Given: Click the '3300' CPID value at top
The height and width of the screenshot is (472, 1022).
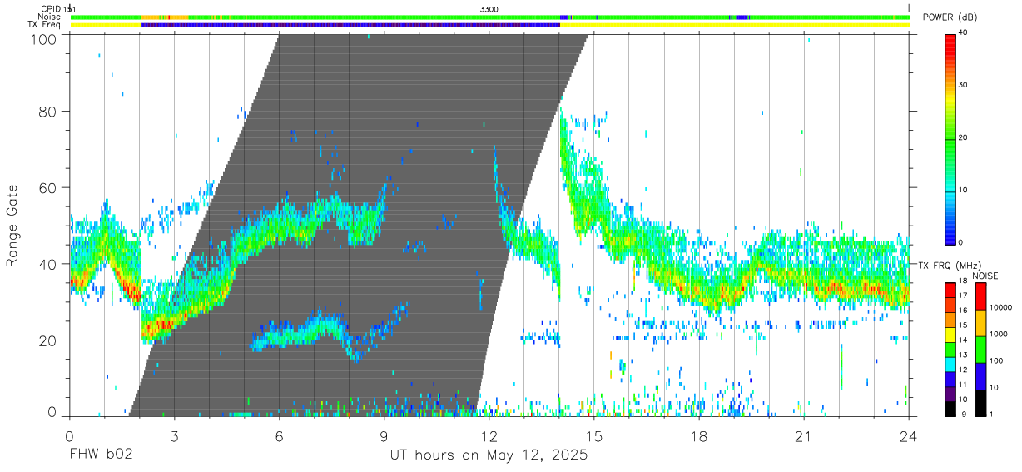Looking at the screenshot, I should (x=489, y=8).
